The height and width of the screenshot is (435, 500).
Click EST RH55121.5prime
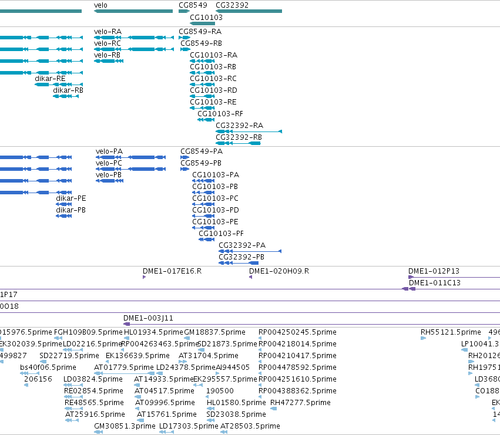click(x=451, y=332)
